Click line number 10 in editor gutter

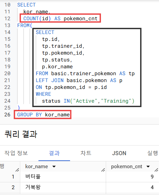7,5
